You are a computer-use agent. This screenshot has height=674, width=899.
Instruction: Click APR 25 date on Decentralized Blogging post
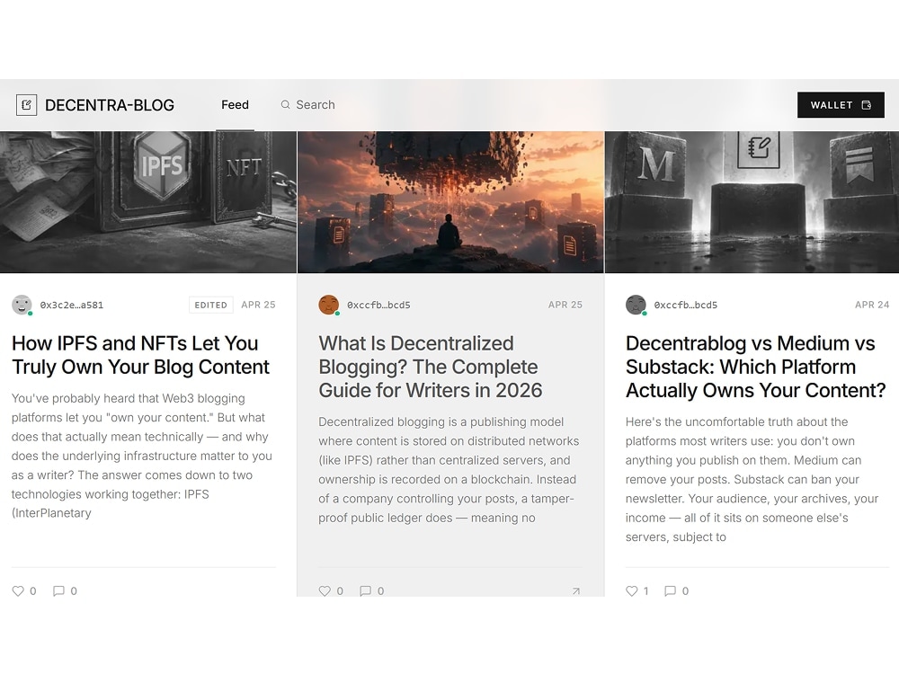[565, 305]
